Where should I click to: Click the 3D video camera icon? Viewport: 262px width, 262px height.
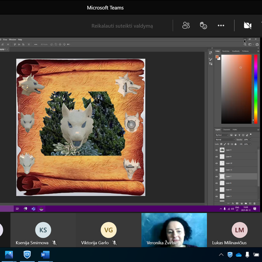(68, 45)
